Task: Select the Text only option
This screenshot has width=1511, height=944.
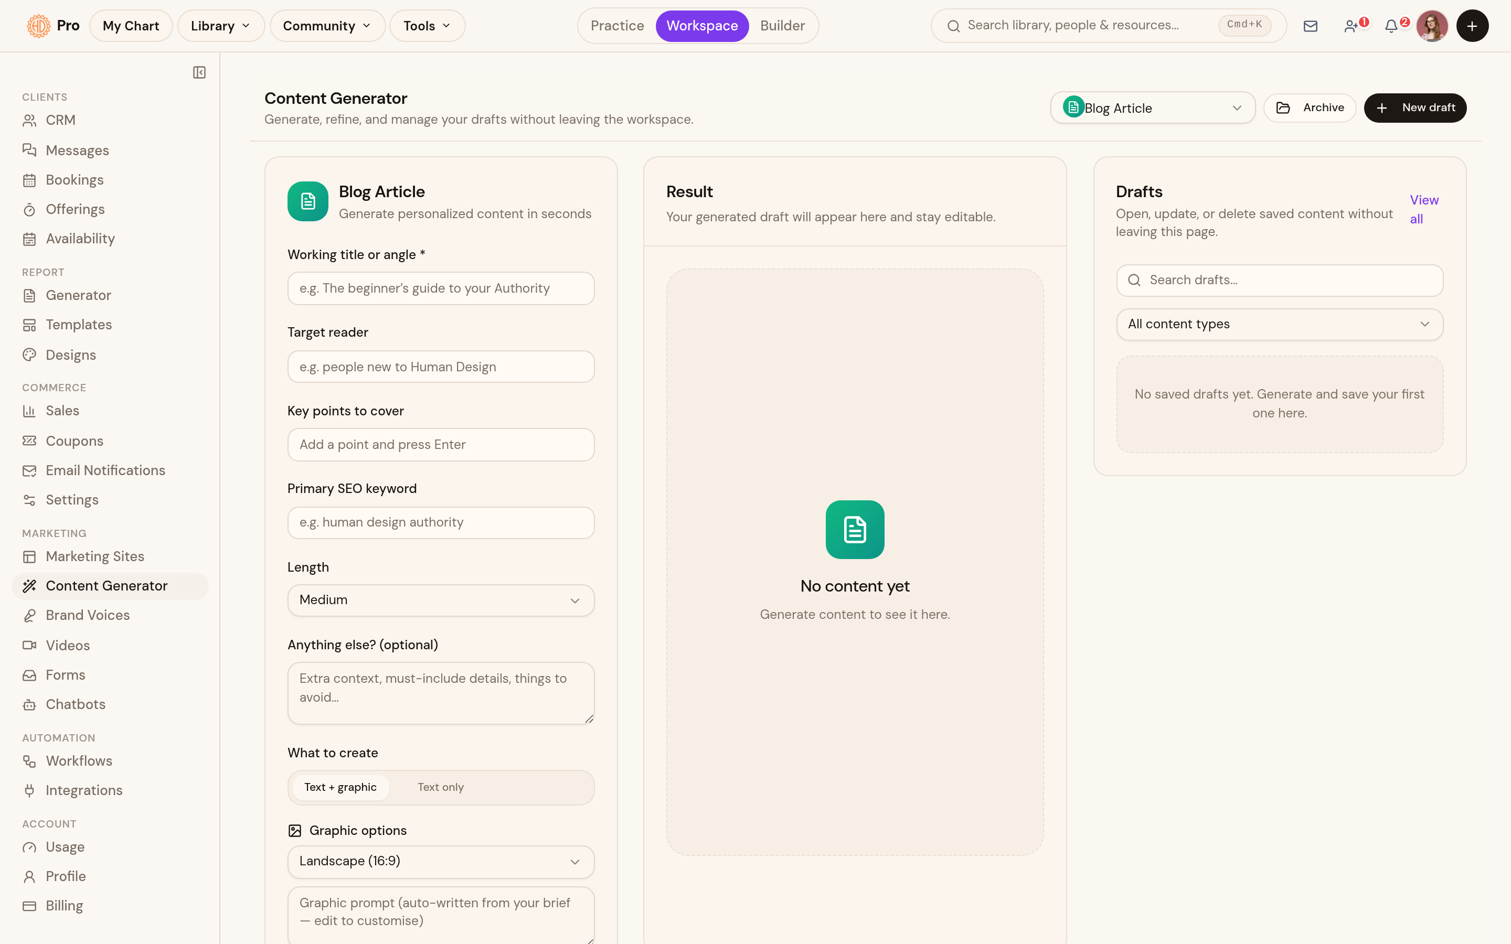Action: (440, 787)
